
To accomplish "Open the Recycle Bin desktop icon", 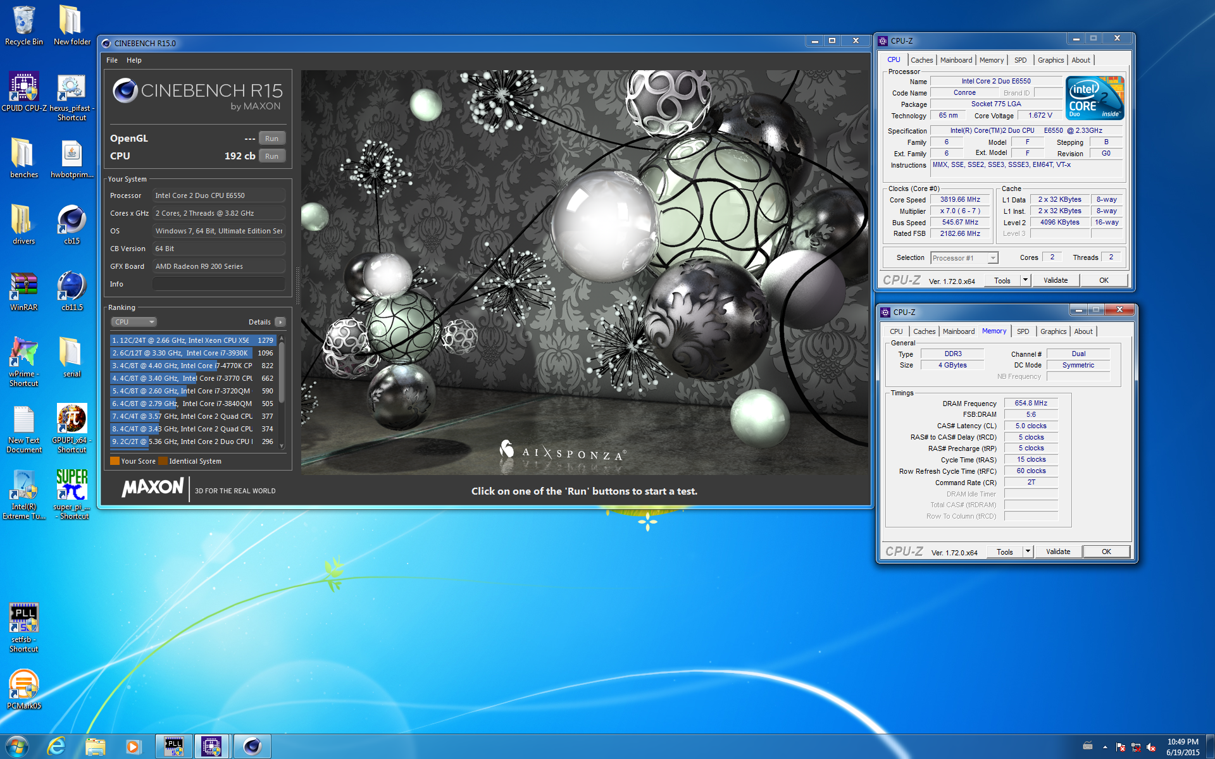I will [24, 25].
